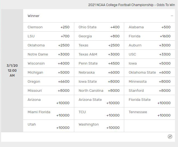
Task: Select Oregon +6600 wager
Action: coord(49,82)
